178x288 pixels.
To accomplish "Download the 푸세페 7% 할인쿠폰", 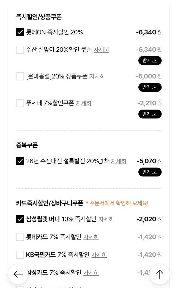I will point(150,114).
